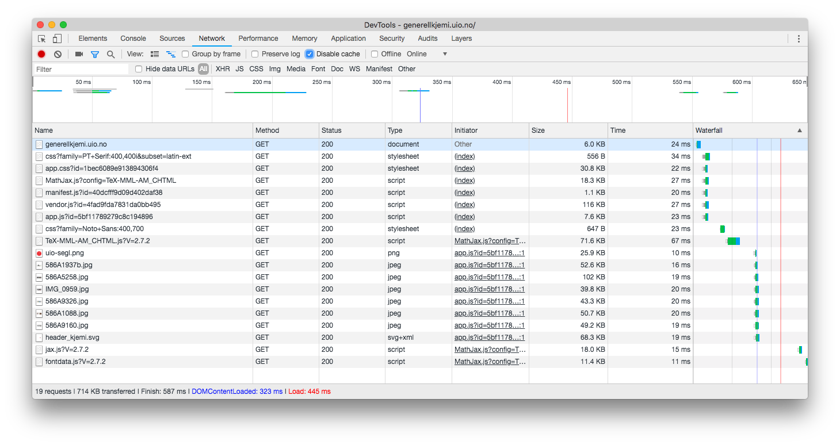
Task: Tick the Offline checkbox
Action: click(x=375, y=54)
